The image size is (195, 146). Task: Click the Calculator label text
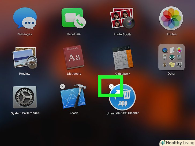122,74
